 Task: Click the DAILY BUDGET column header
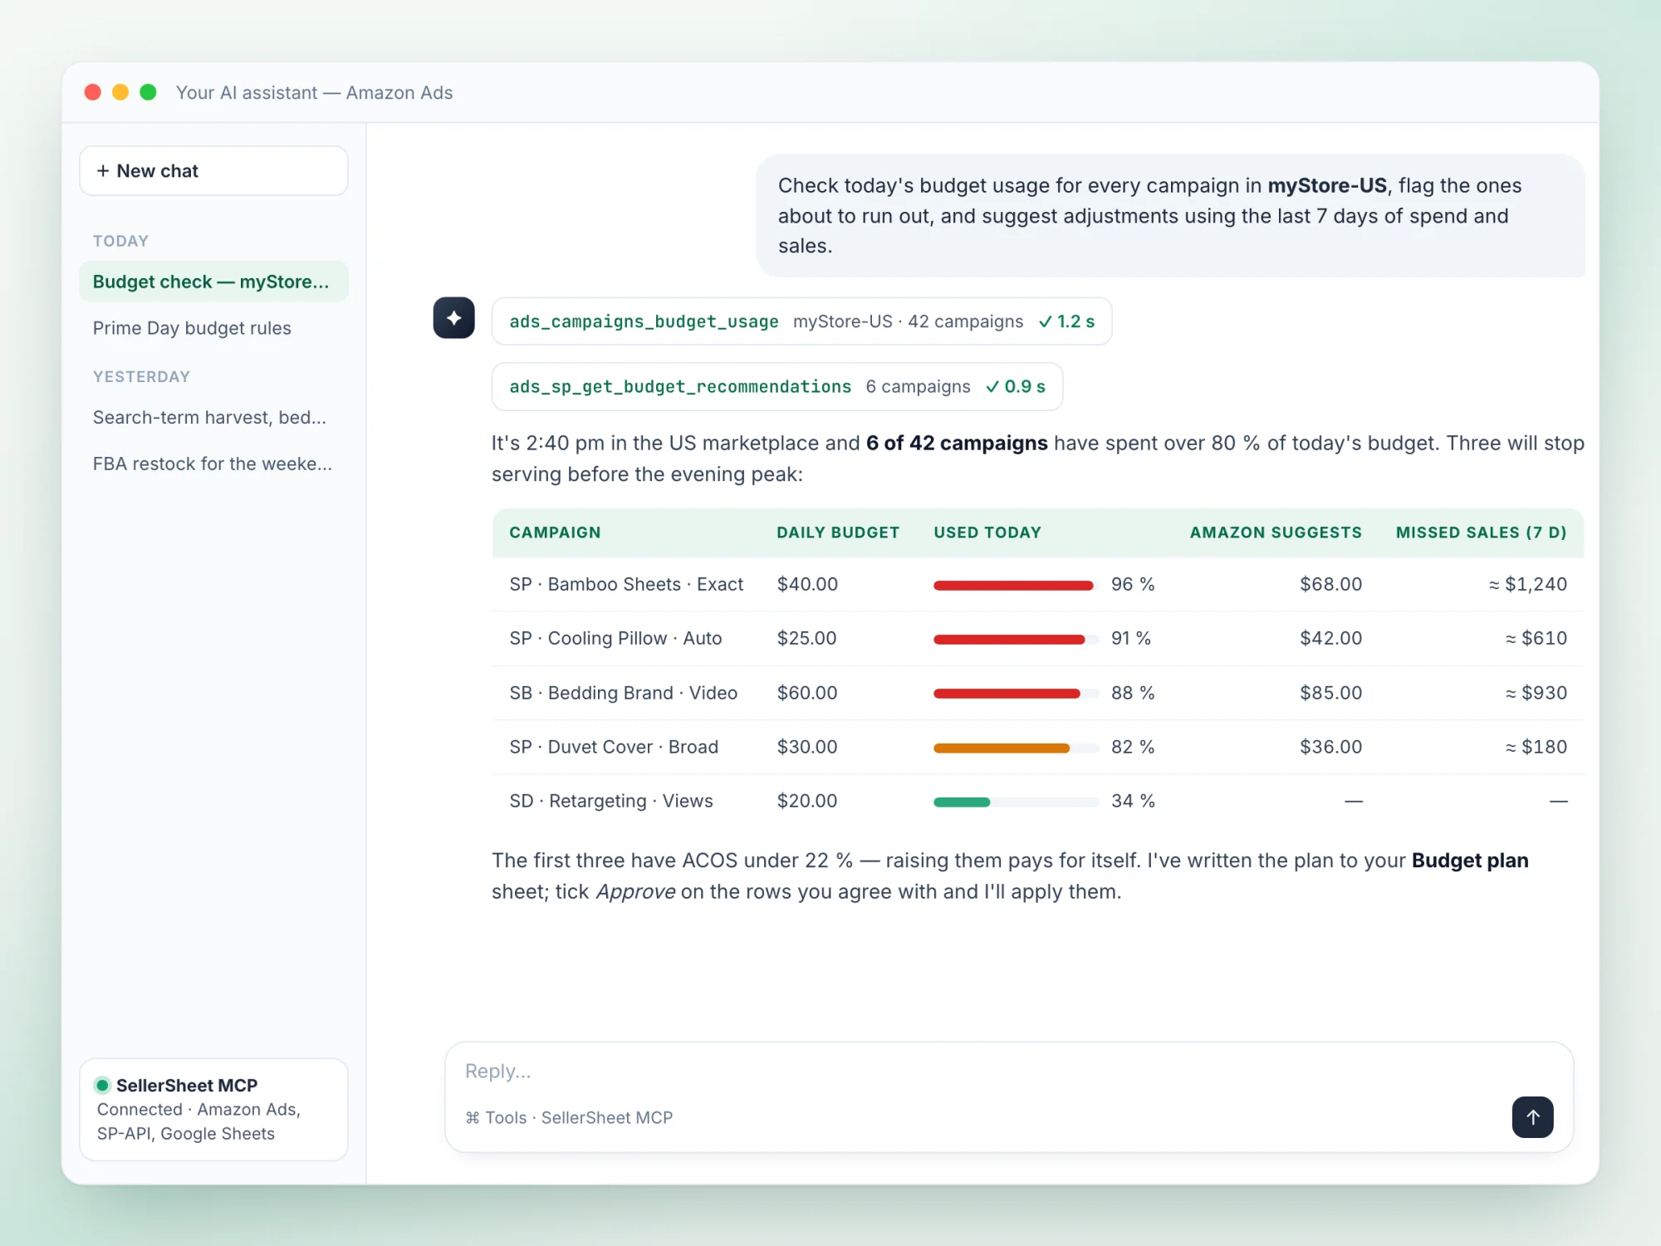tap(838, 532)
